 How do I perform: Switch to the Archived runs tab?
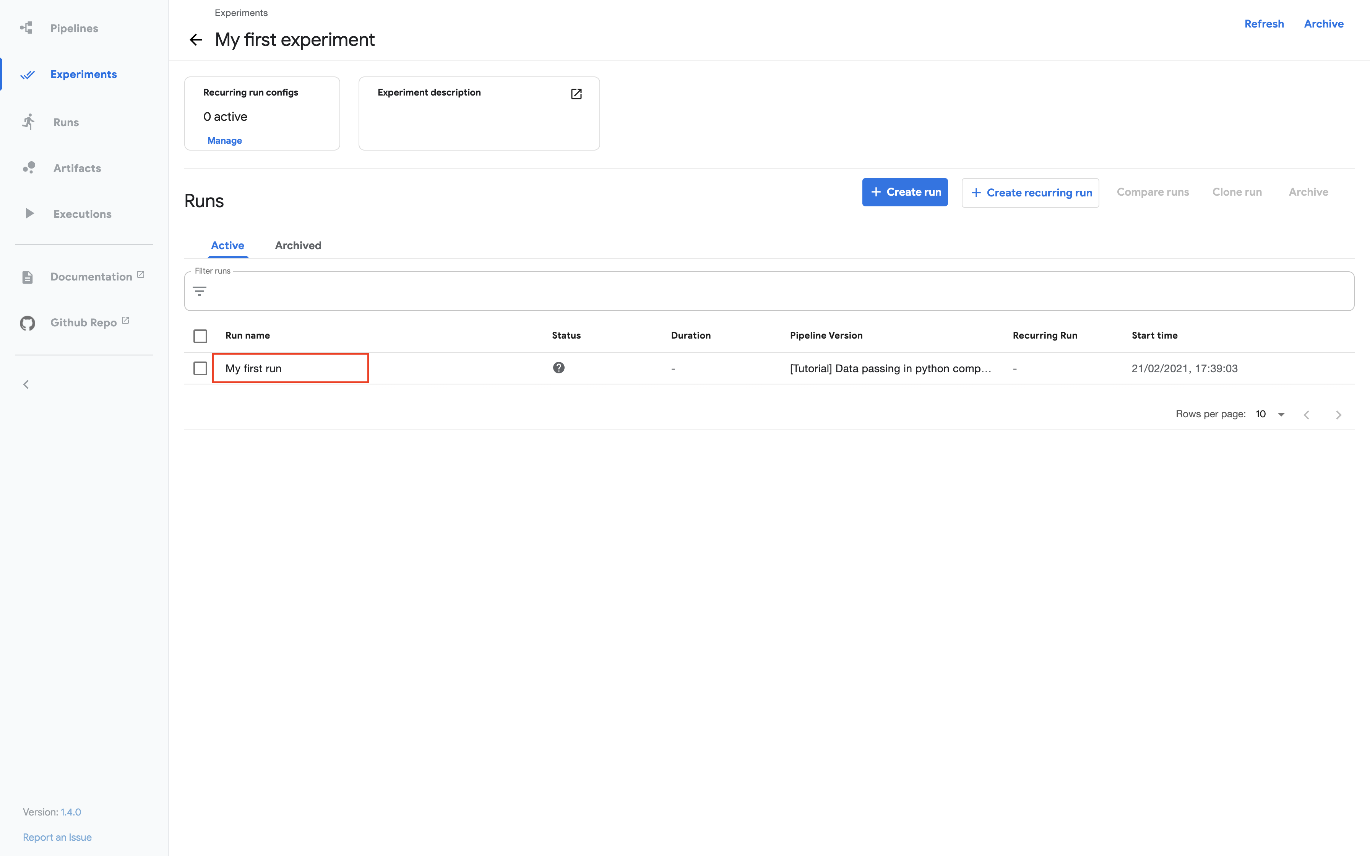(298, 245)
